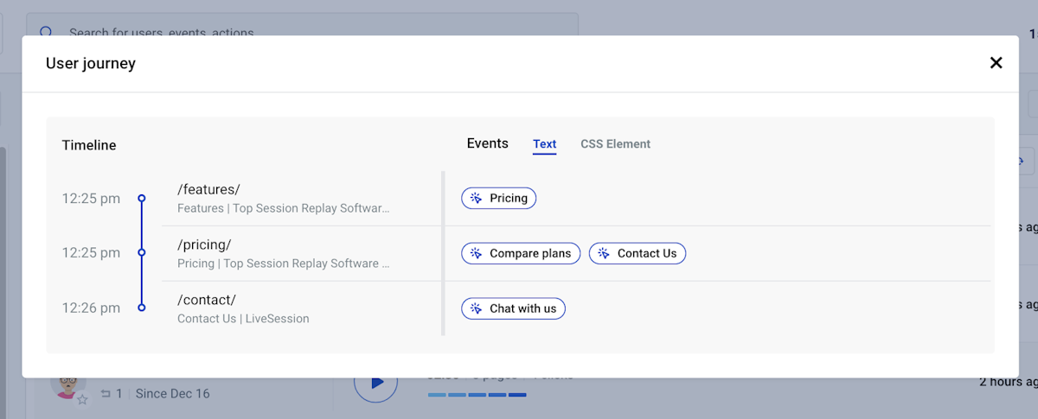Select the /features/ page path
Image resolution: width=1038 pixels, height=419 pixels.
[x=208, y=189]
